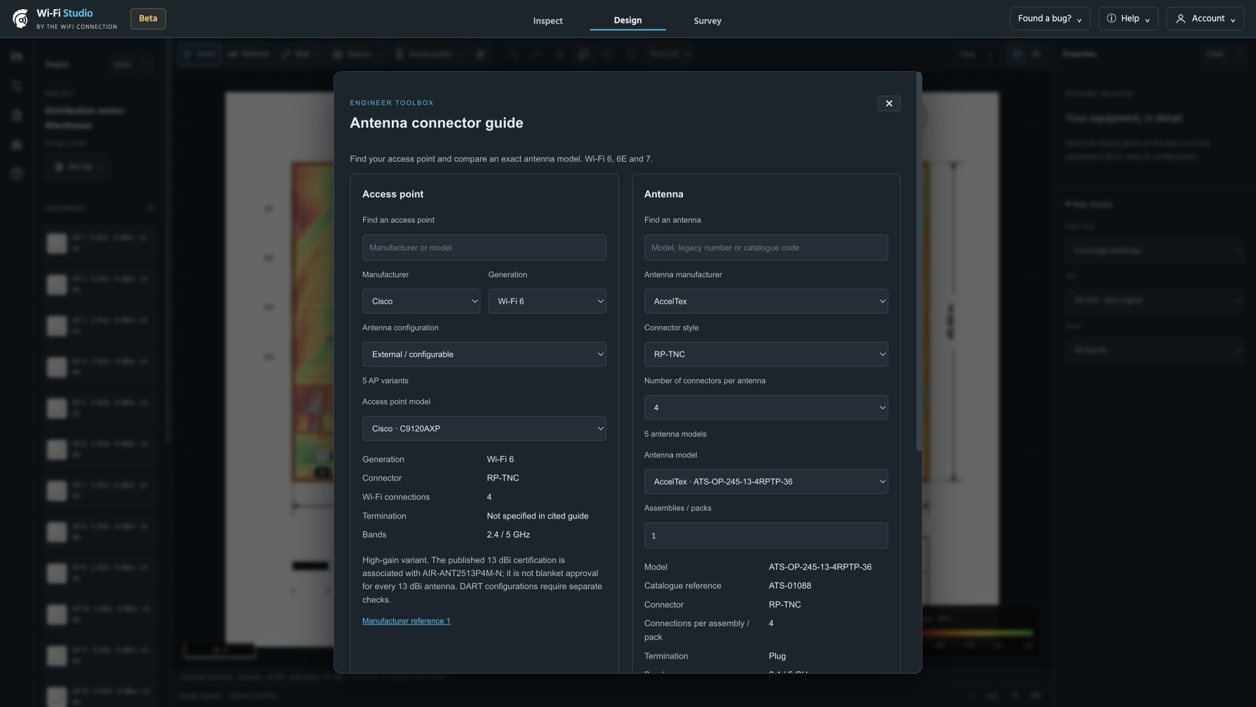The height and width of the screenshot is (707, 1256).
Task: Expand the Antenna model dropdown
Action: point(766,482)
